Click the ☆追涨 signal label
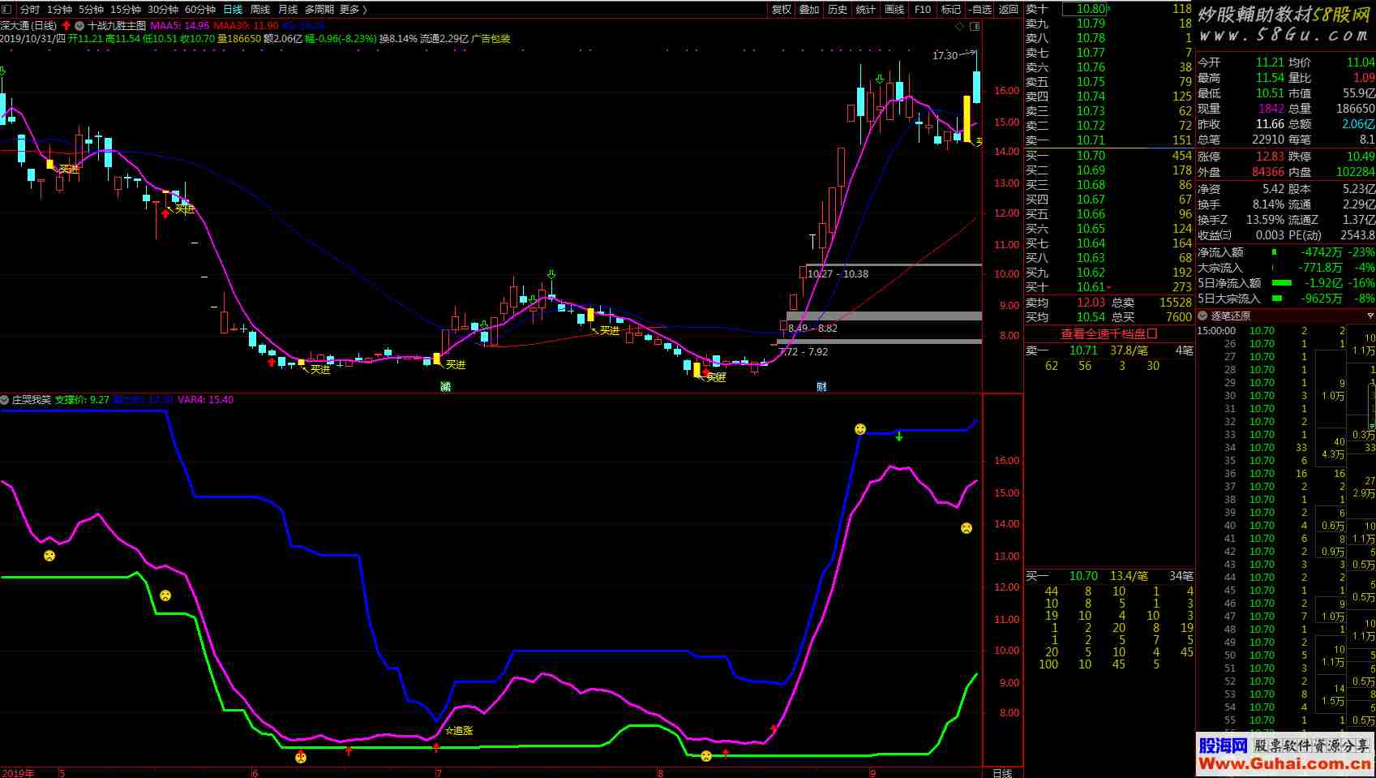 [459, 731]
